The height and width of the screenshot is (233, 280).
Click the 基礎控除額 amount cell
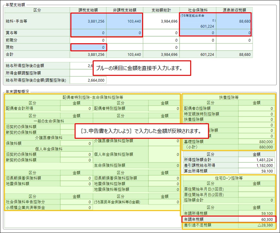(x=257, y=141)
